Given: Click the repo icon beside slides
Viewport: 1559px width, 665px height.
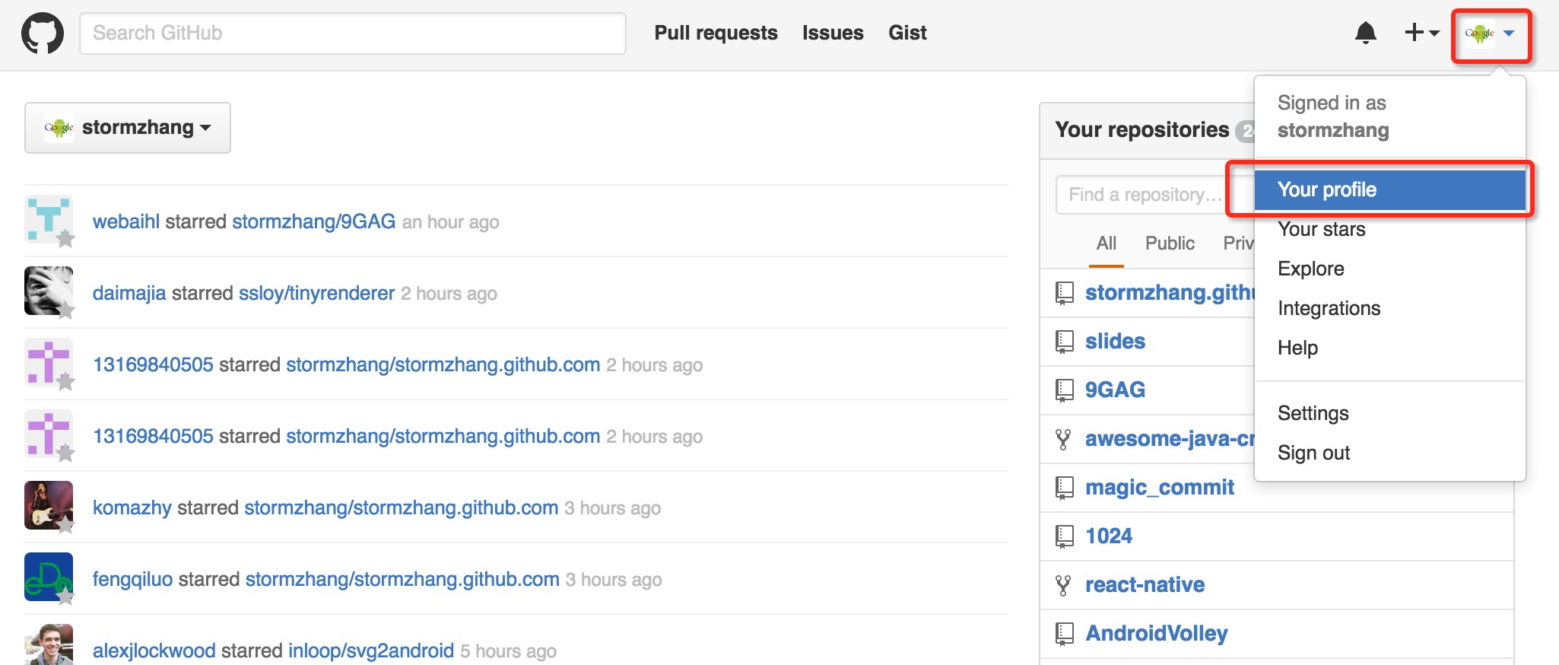Looking at the screenshot, I should pyautogui.click(x=1064, y=342).
